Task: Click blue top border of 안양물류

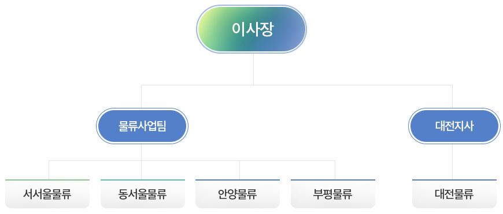Action: (x=238, y=180)
